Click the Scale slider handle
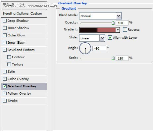153x131 pixels. click(113, 58)
